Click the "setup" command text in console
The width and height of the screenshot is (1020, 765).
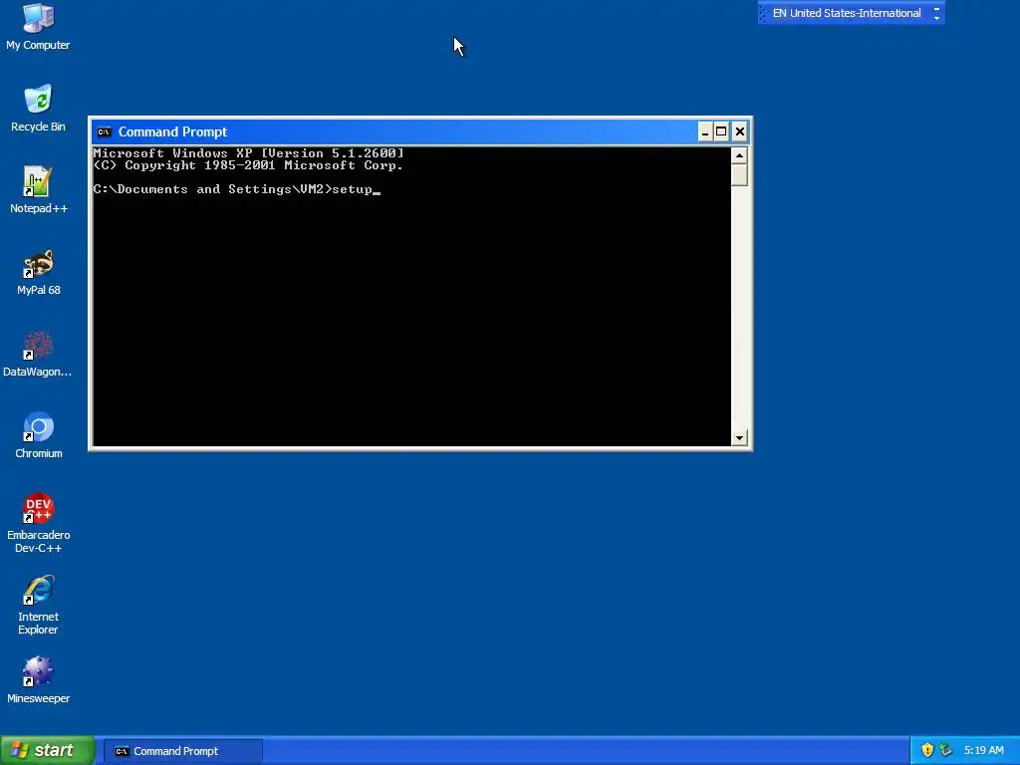[352, 189]
